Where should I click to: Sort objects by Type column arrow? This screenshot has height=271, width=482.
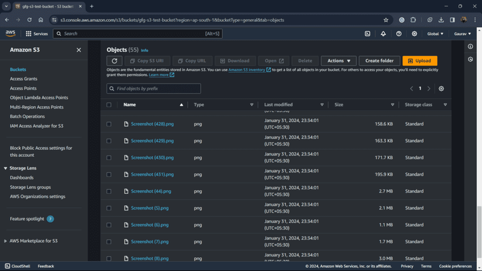[252, 105]
